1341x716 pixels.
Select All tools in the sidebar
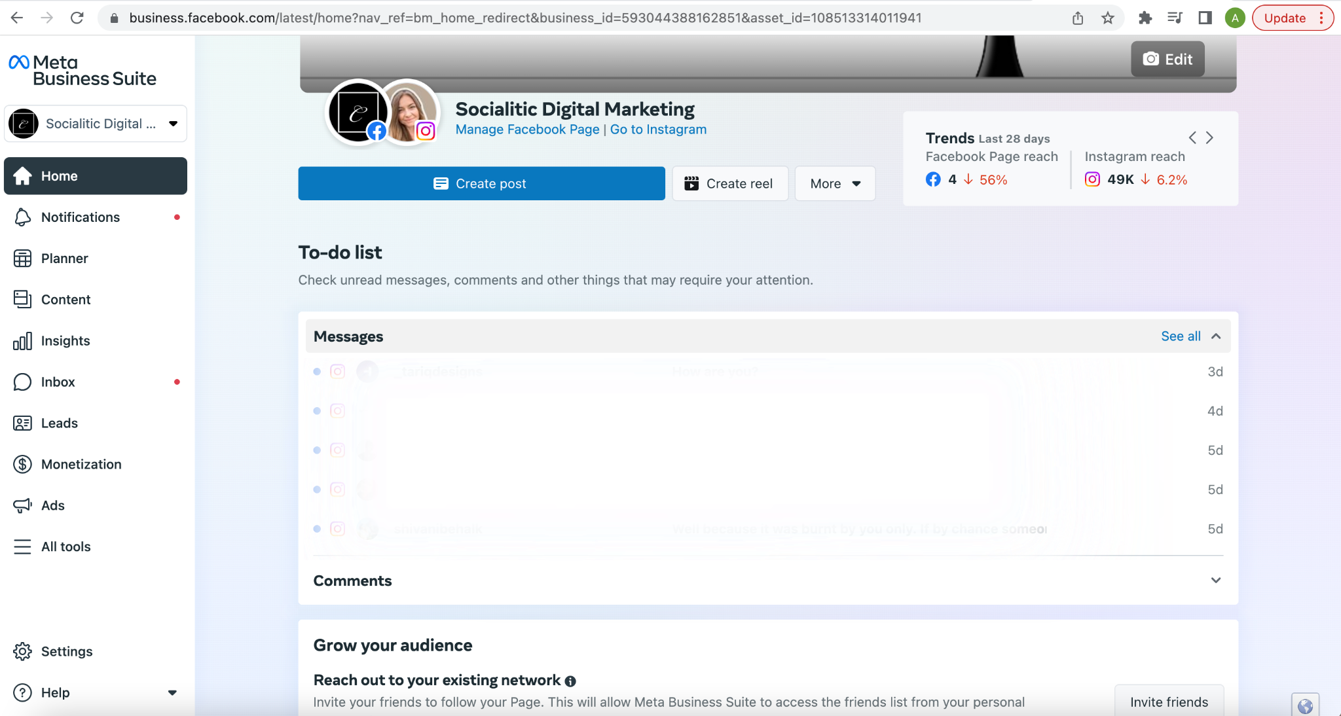click(x=65, y=547)
